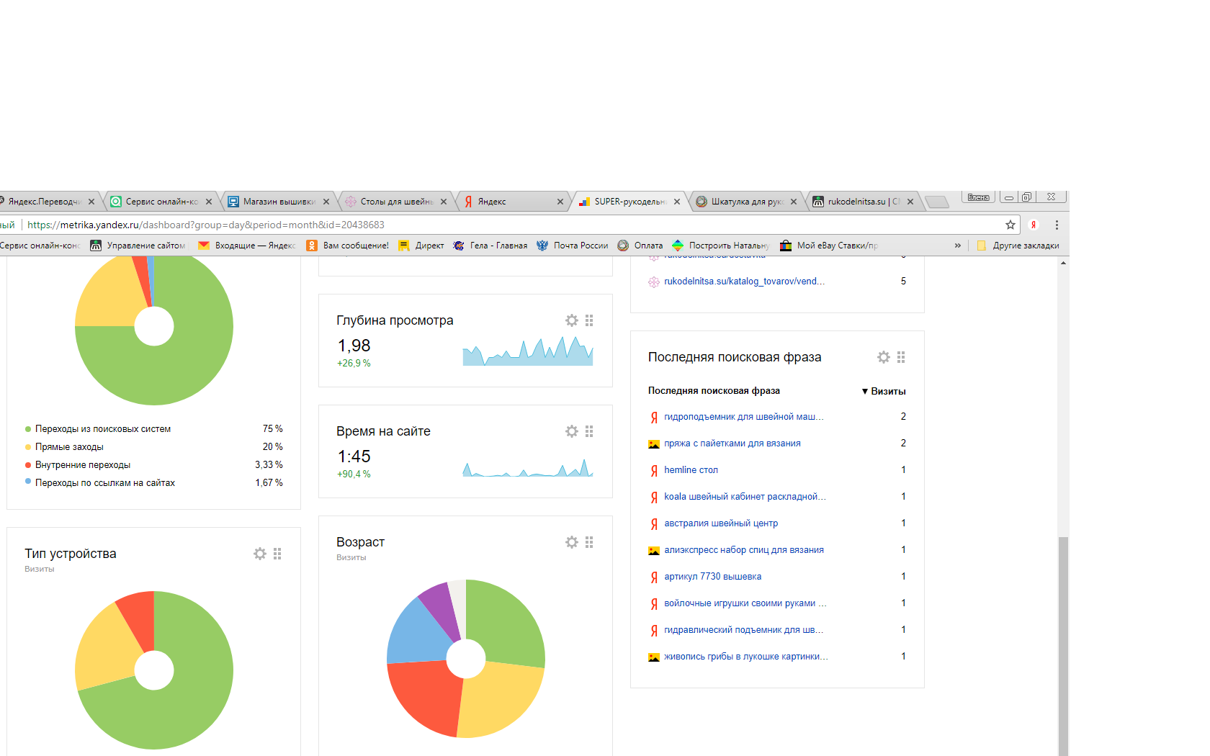This screenshot has width=1210, height=756.
Task: Sort by Визиты column header
Action: 884,391
